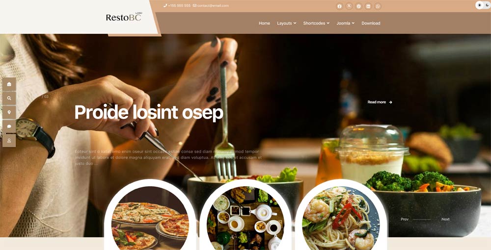The image size is (491, 250).
Task: Toggle the light/dark mode switch
Action: [483, 5]
